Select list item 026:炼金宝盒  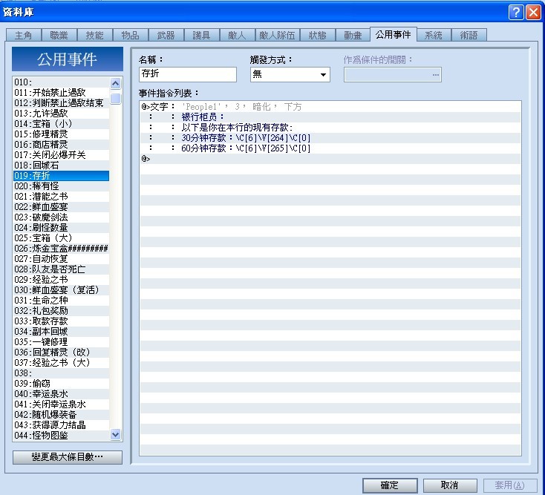(61, 249)
